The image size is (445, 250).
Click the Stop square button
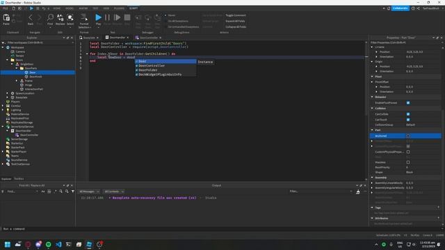click(127, 17)
